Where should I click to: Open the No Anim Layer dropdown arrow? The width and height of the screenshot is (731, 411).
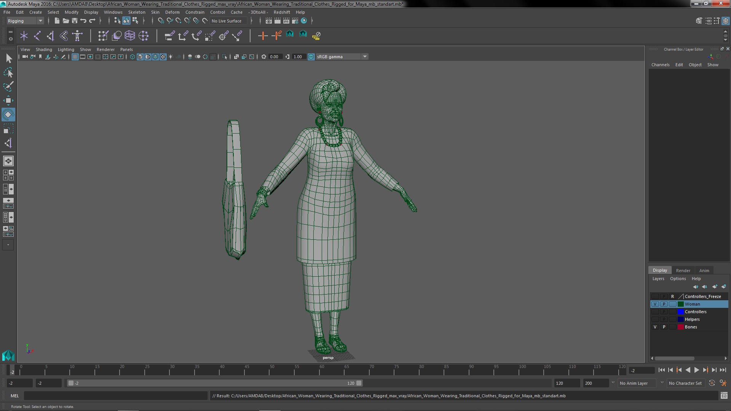pos(613,383)
